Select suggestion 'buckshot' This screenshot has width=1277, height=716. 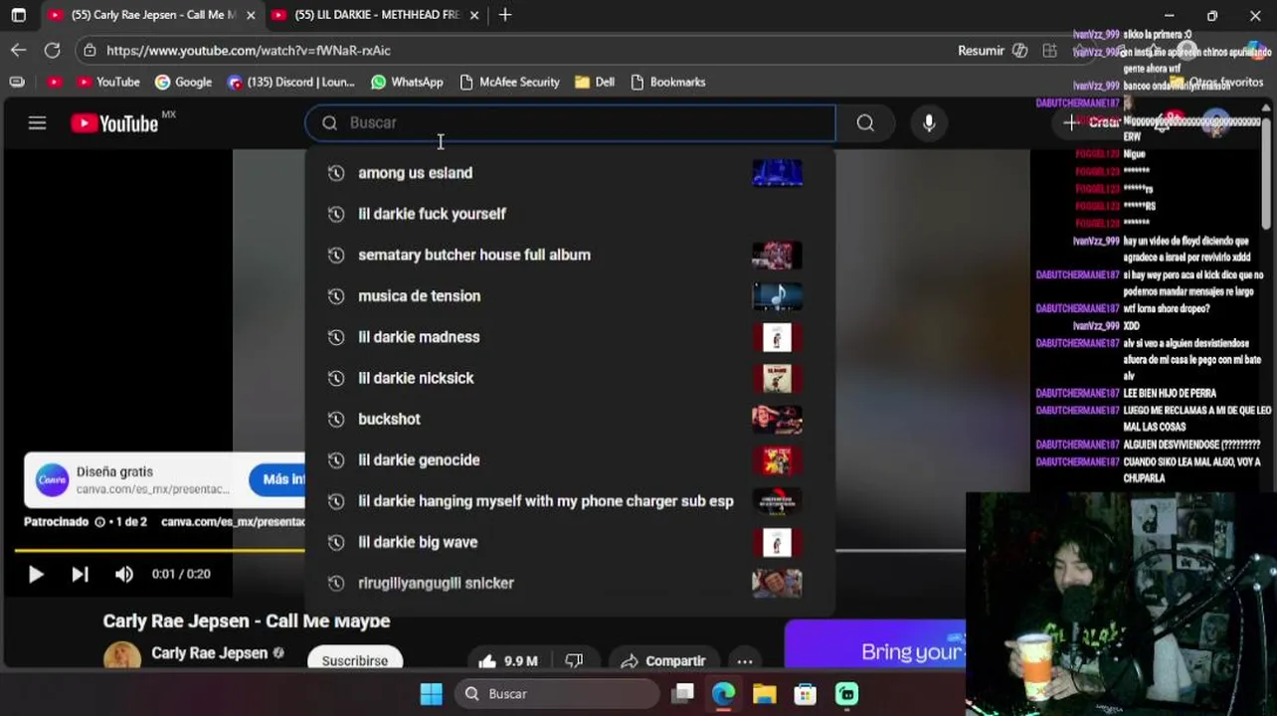click(x=570, y=419)
